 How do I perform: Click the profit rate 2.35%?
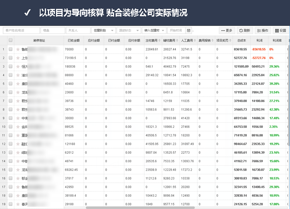273,127
